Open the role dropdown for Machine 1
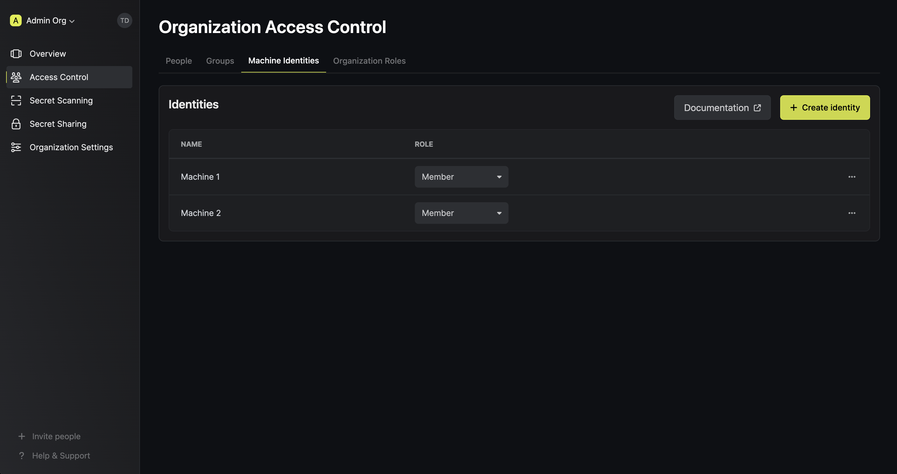 461,177
